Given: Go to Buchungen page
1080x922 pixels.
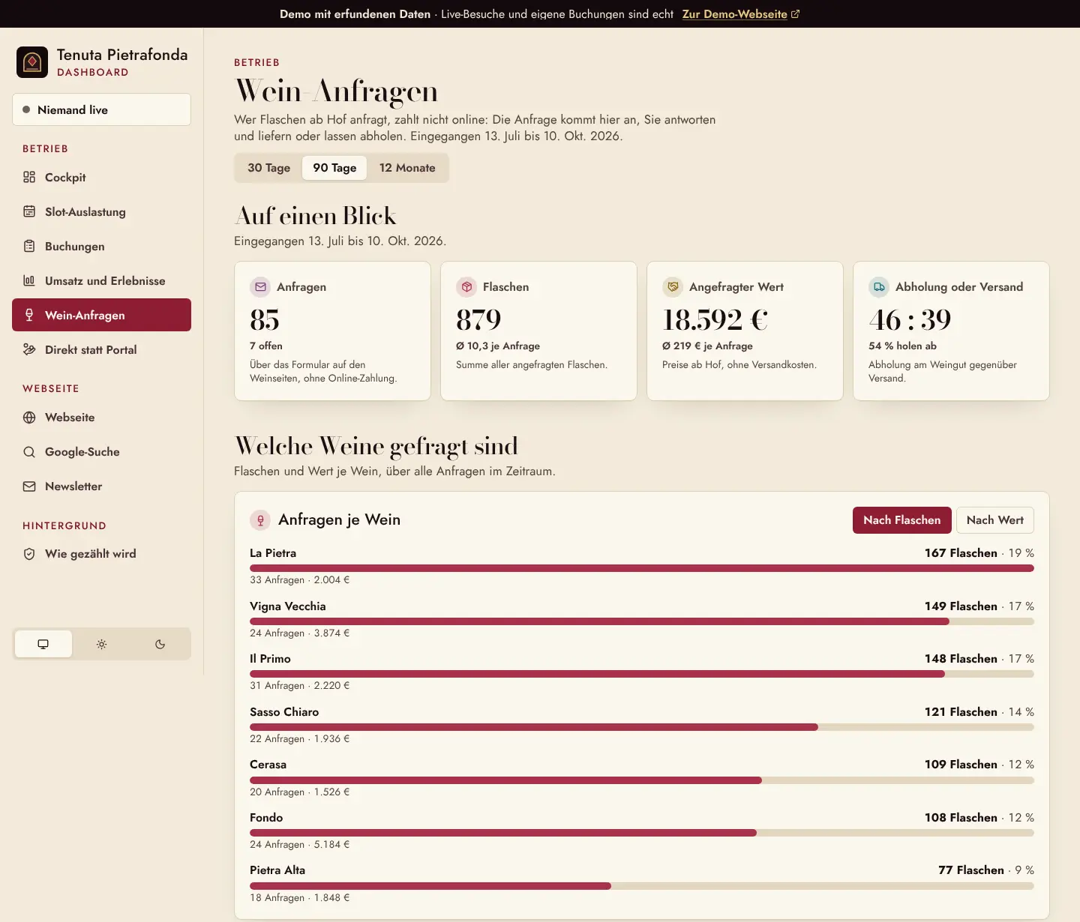Looking at the screenshot, I should coord(101,246).
